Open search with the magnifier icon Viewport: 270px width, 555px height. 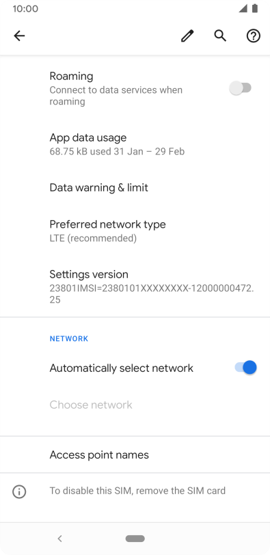[220, 36]
